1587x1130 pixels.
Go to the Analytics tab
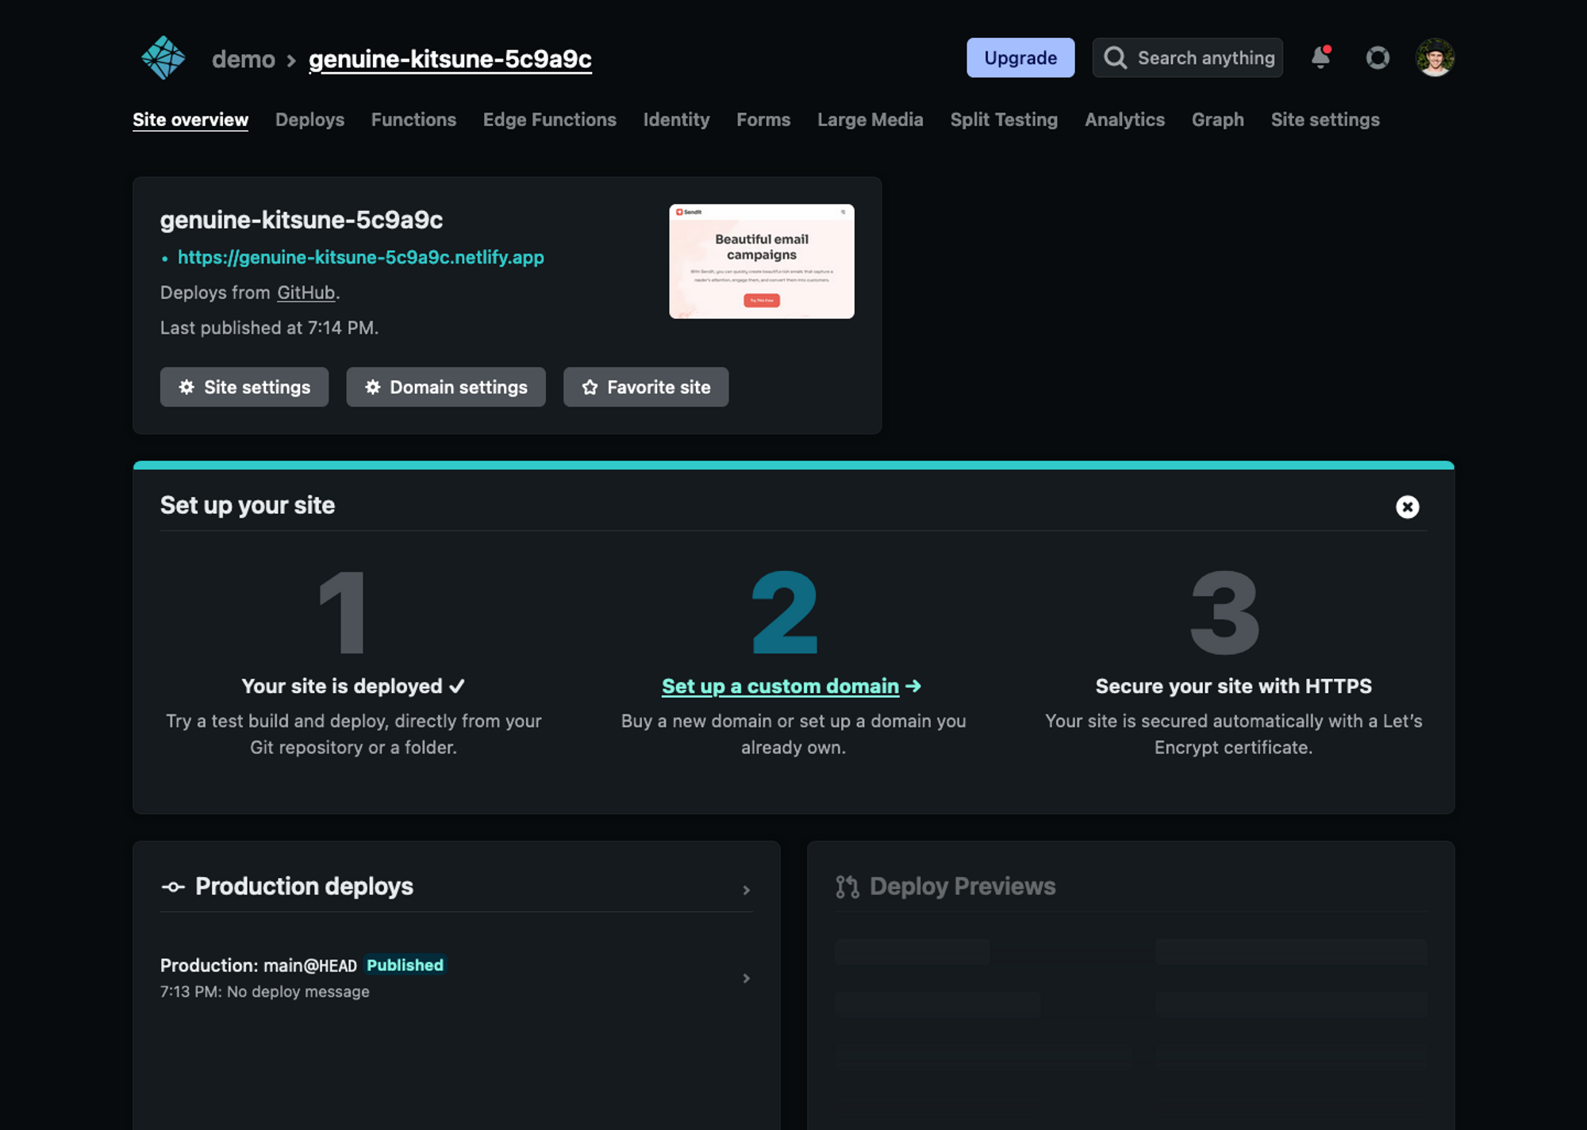click(x=1124, y=120)
